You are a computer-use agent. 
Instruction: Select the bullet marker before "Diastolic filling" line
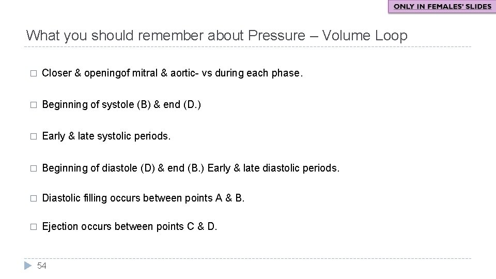point(33,197)
